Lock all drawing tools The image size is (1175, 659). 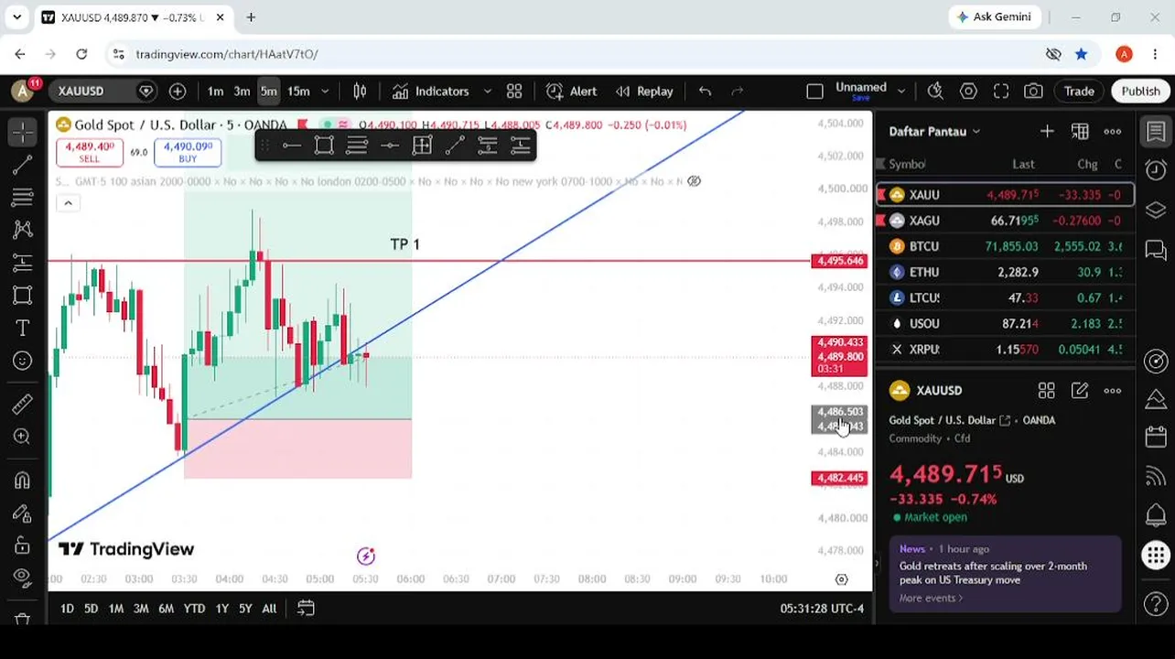23,546
